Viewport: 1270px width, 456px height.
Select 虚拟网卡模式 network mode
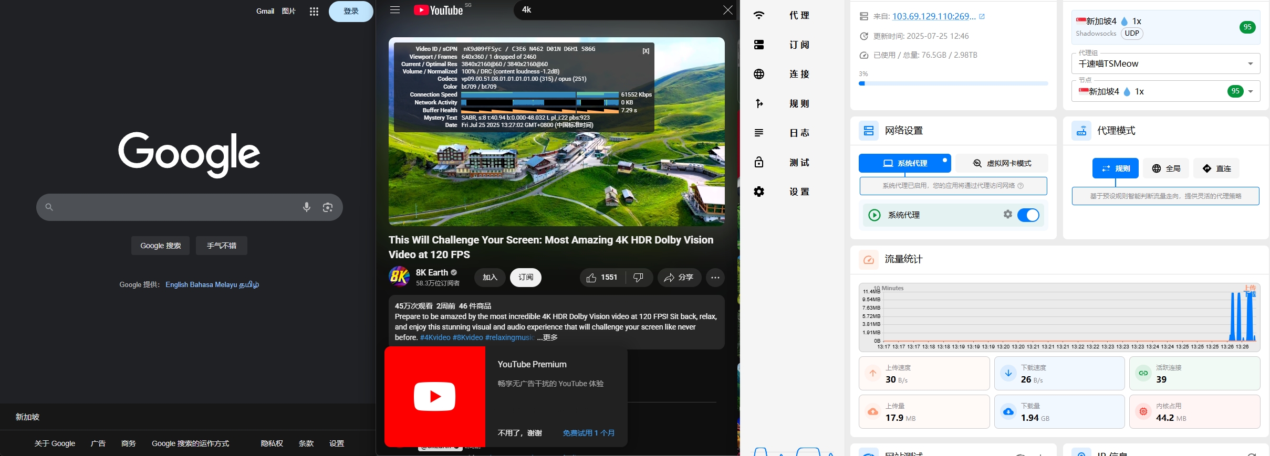click(1002, 163)
